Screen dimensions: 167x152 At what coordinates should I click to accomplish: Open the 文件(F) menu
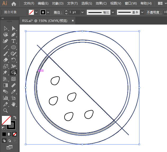(x=29, y=4)
